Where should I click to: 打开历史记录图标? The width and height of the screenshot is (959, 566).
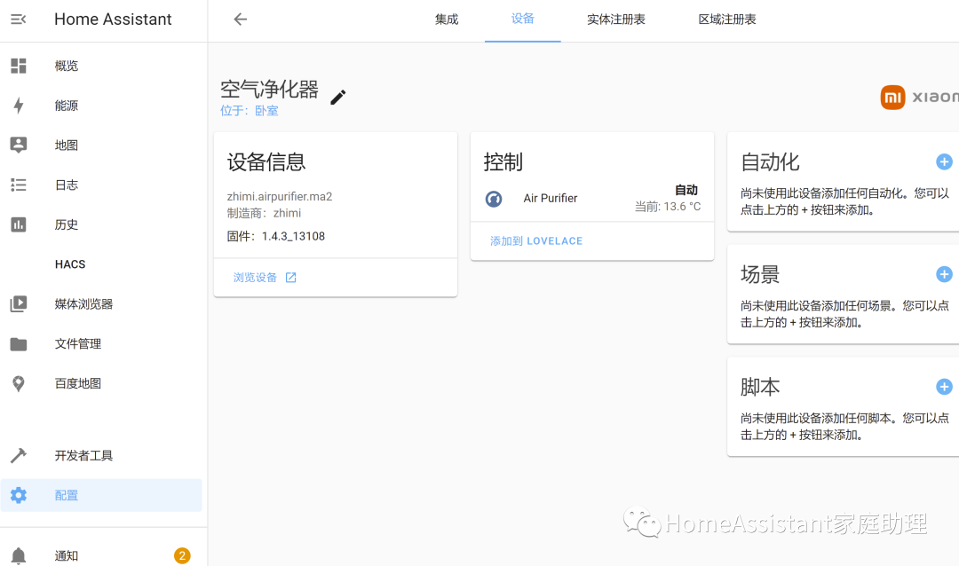pos(19,224)
